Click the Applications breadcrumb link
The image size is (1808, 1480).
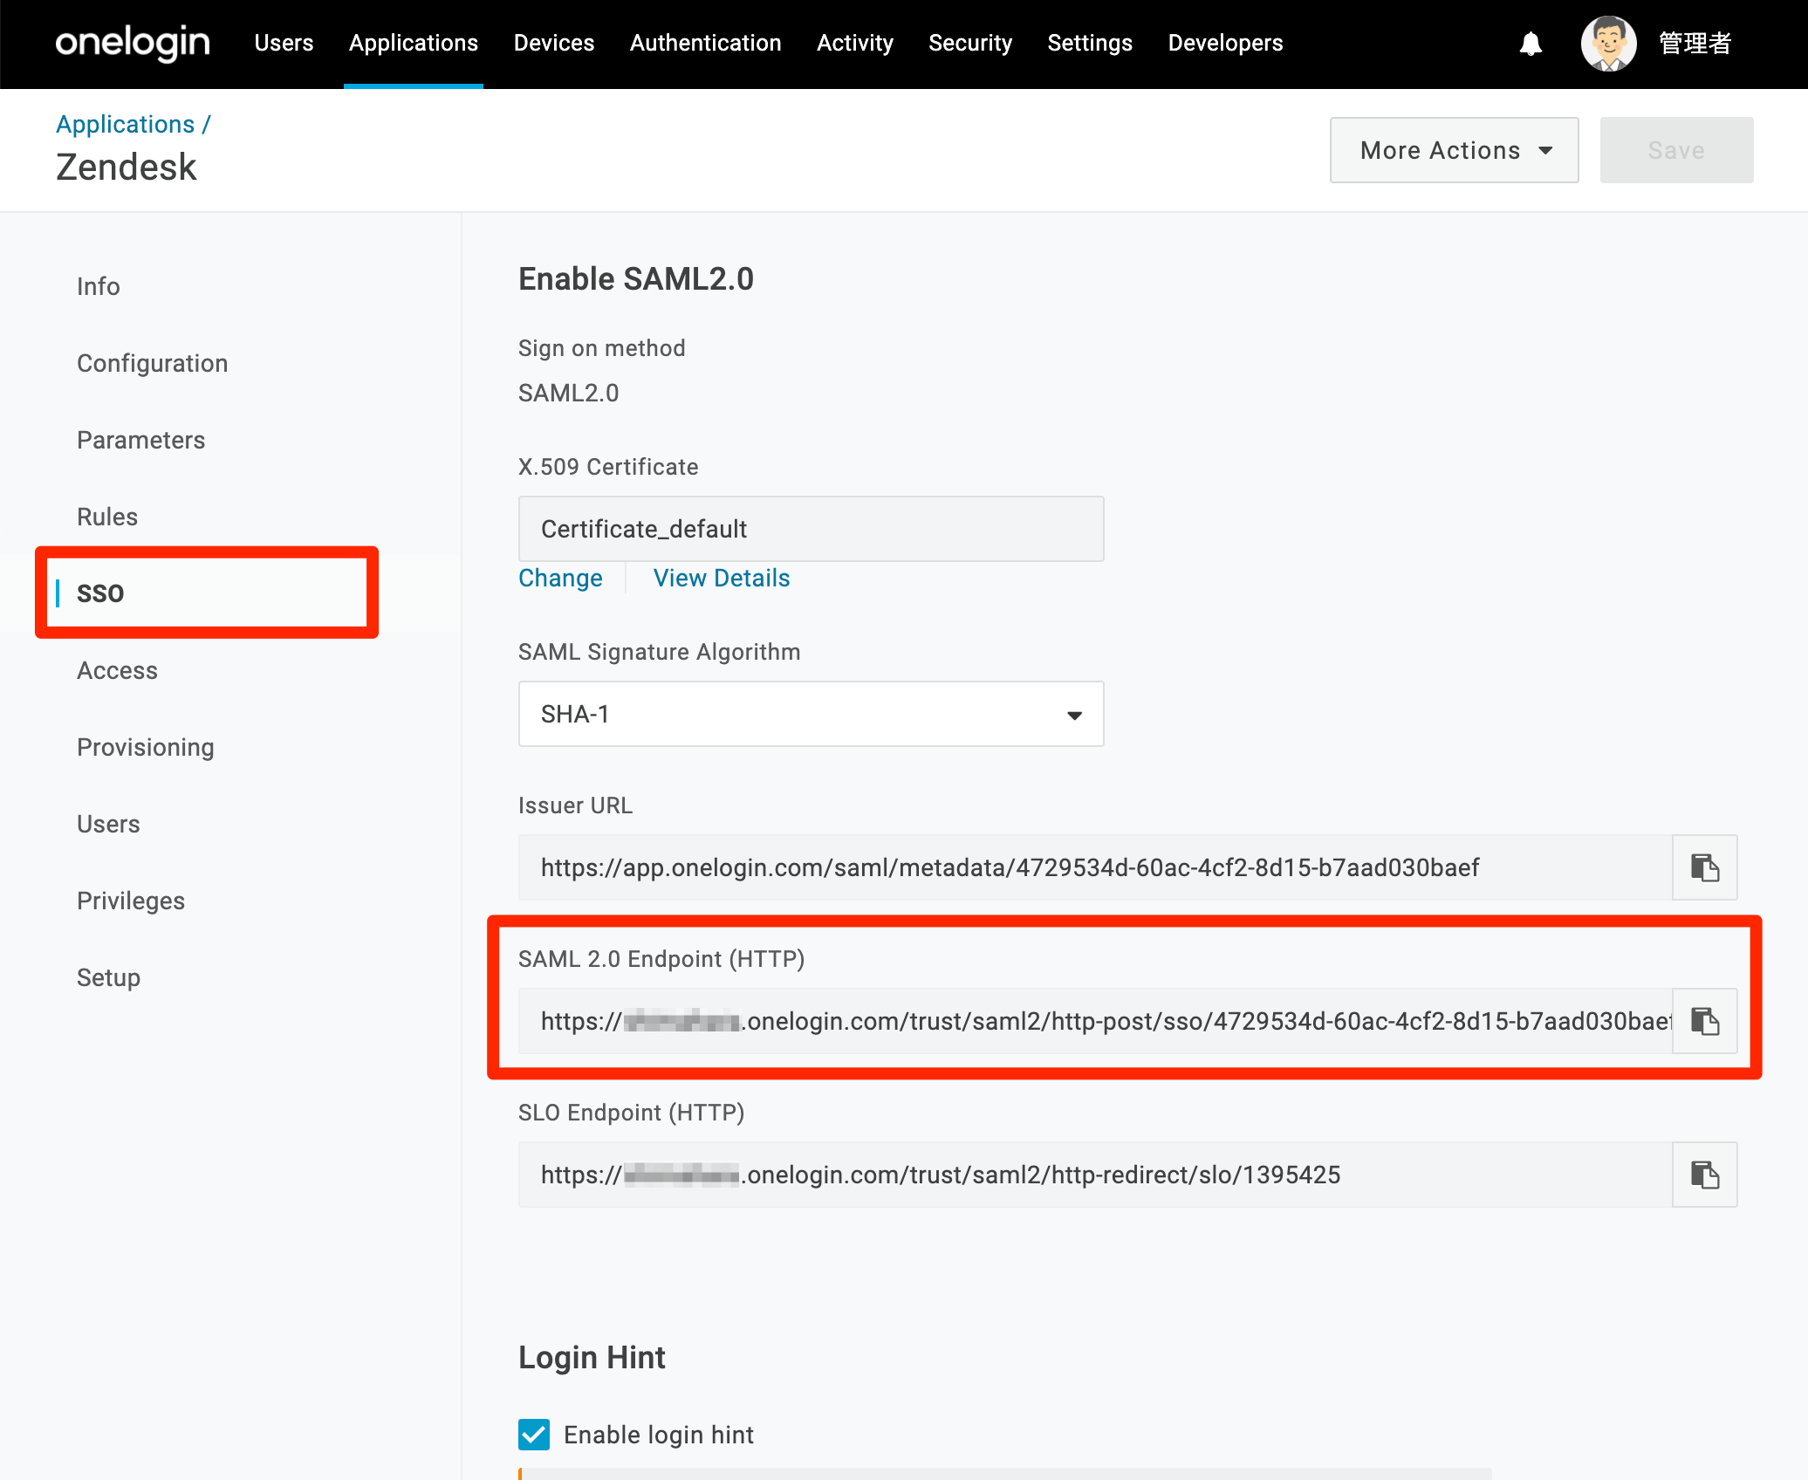point(126,124)
